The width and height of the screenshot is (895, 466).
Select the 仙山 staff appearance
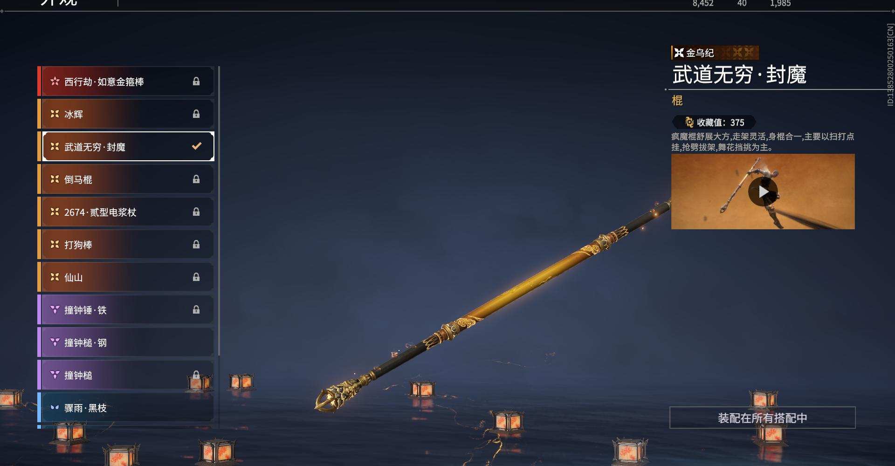coord(126,277)
